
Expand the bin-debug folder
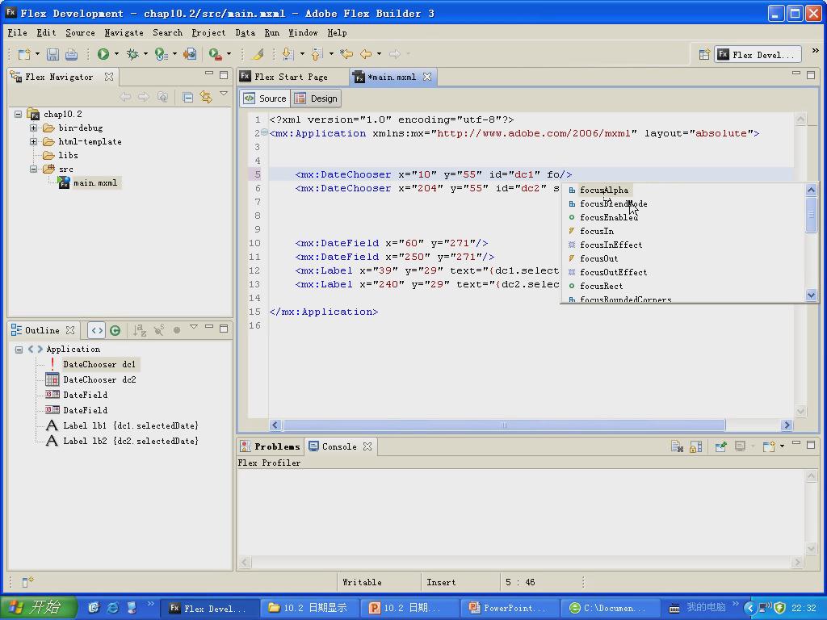coord(34,128)
